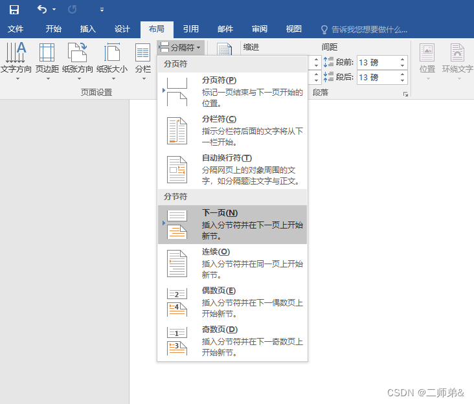Screen dimensions: 474x404
Task: Open the 段落 paragraph dialog launcher
Action: click(405, 95)
